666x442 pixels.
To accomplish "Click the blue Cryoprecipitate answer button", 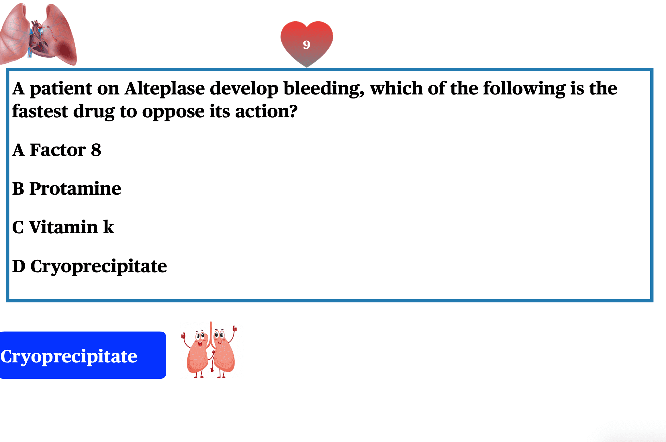I will click(83, 355).
